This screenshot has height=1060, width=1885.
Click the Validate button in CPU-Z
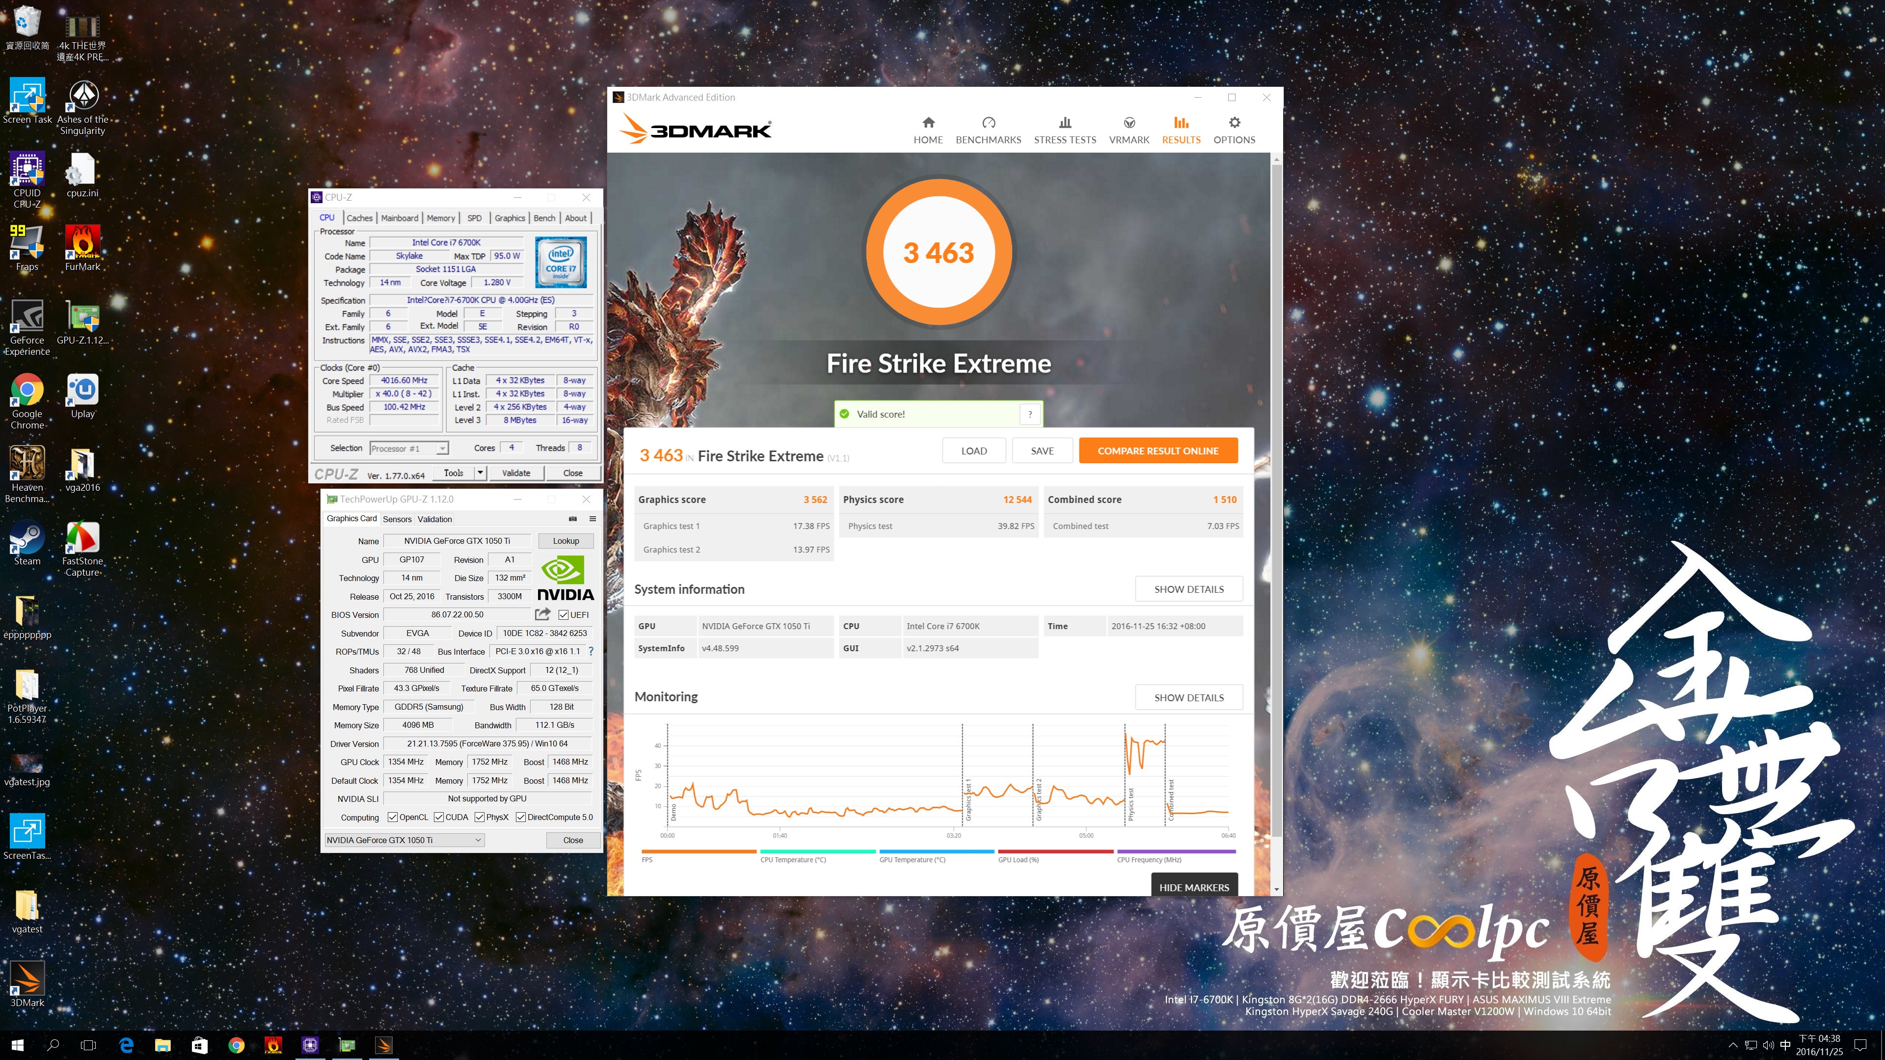click(x=516, y=473)
